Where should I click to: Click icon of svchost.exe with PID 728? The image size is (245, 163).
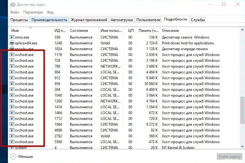[12, 60]
